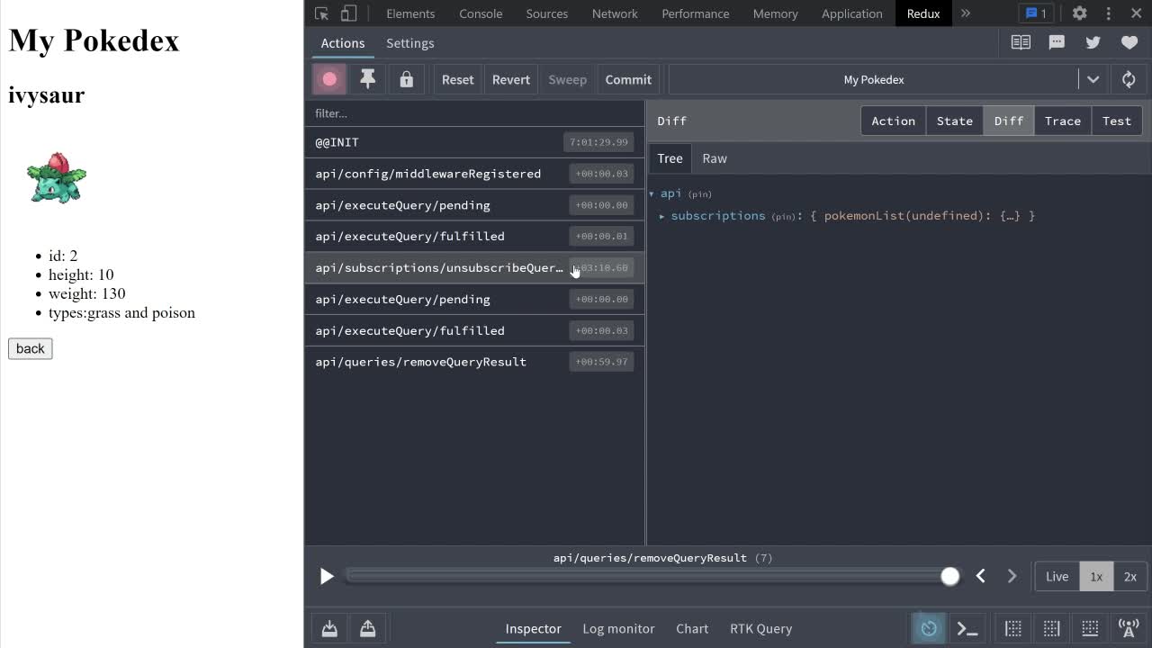Open the Twitter bird icon link

[1093, 42]
